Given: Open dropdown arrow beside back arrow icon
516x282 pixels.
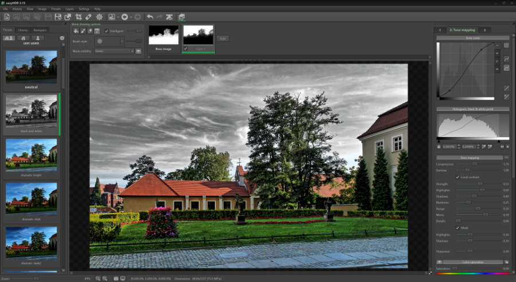Looking at the screenshot, I should 131,17.
